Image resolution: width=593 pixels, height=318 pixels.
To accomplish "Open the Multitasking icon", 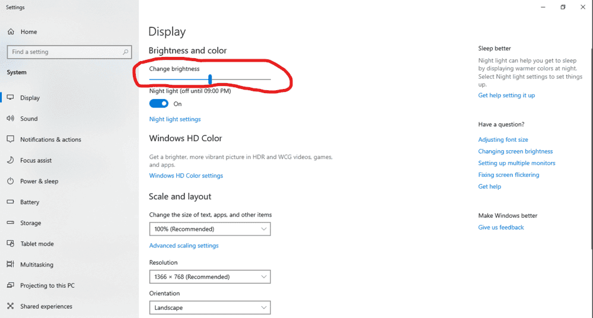I will 10,265.
